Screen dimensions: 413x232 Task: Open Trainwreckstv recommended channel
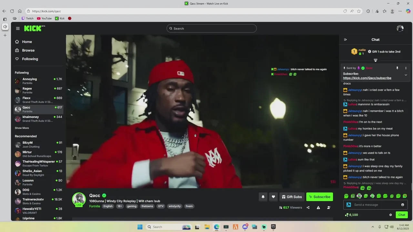click(38, 201)
